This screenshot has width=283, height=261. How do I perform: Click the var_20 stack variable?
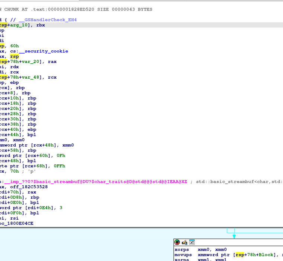coord(31,62)
